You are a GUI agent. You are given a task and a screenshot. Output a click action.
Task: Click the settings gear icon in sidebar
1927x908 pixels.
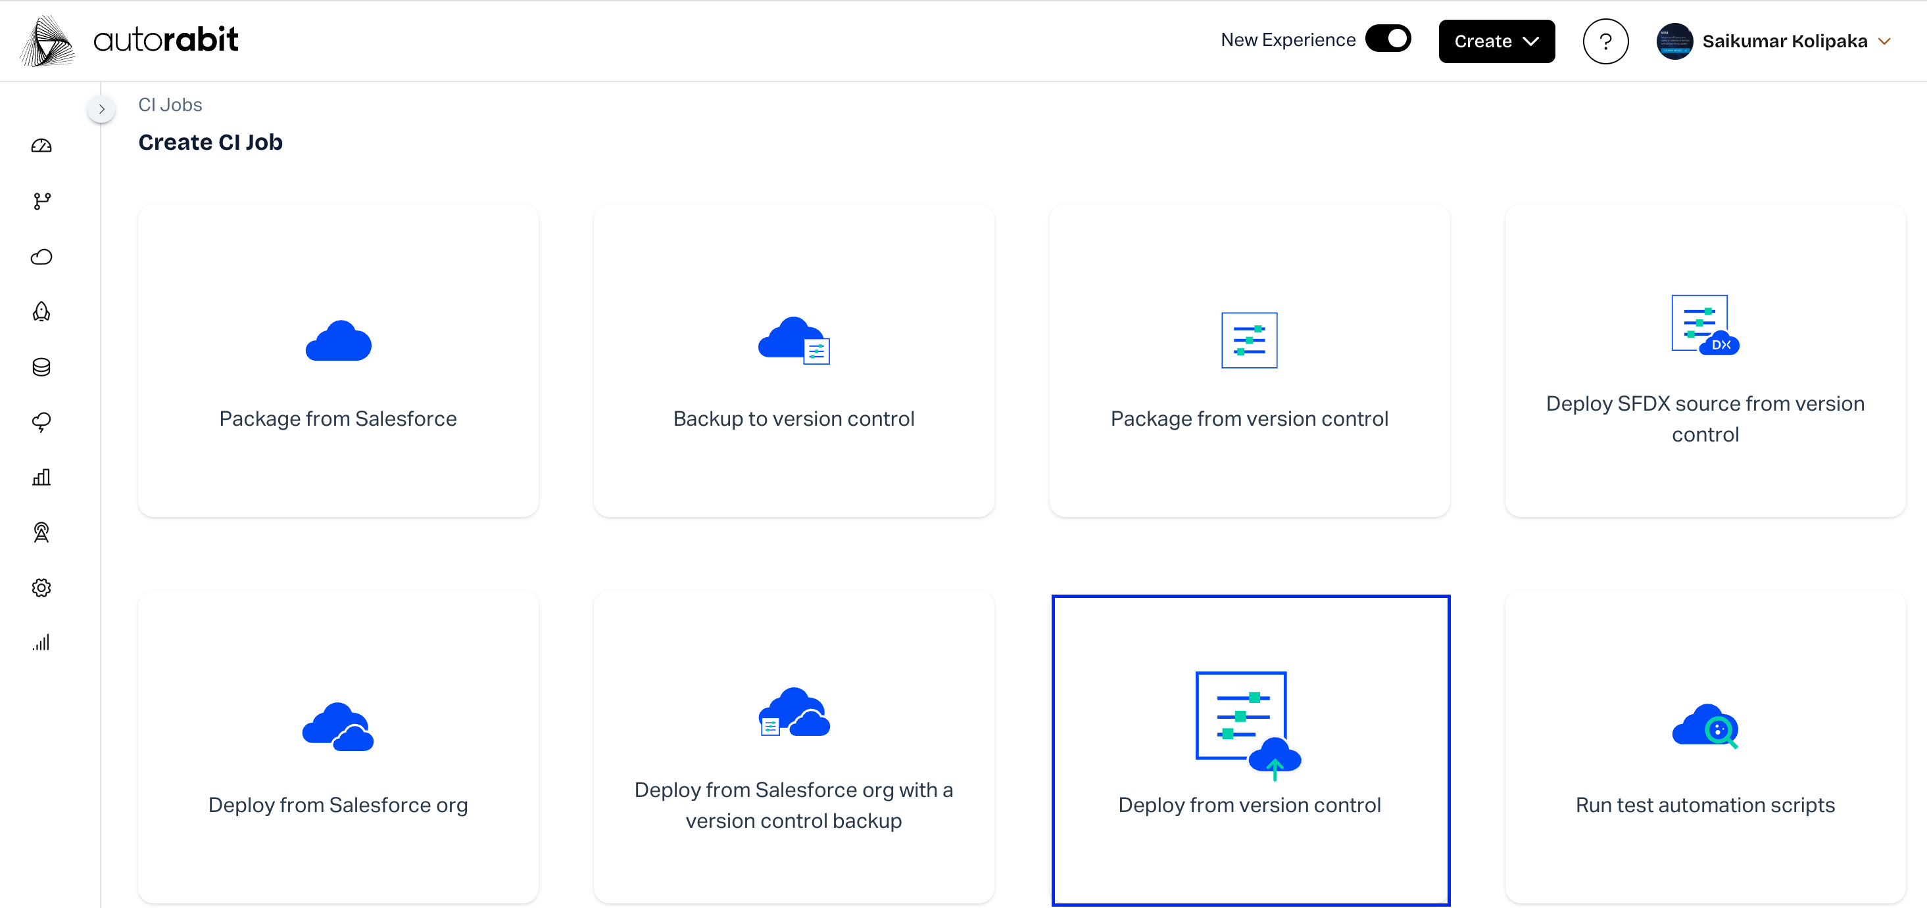click(x=41, y=588)
